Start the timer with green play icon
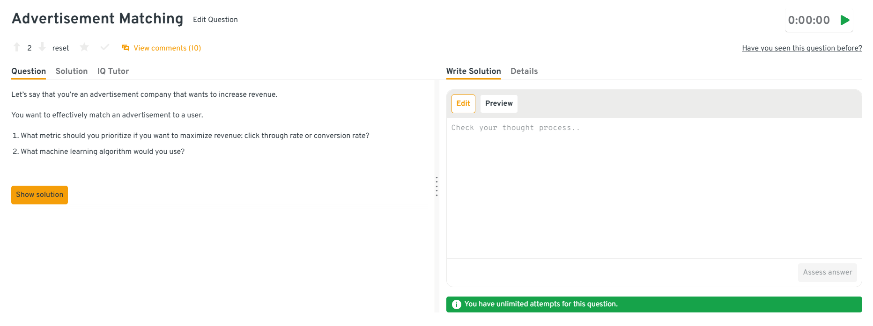873x326 pixels. pos(845,20)
